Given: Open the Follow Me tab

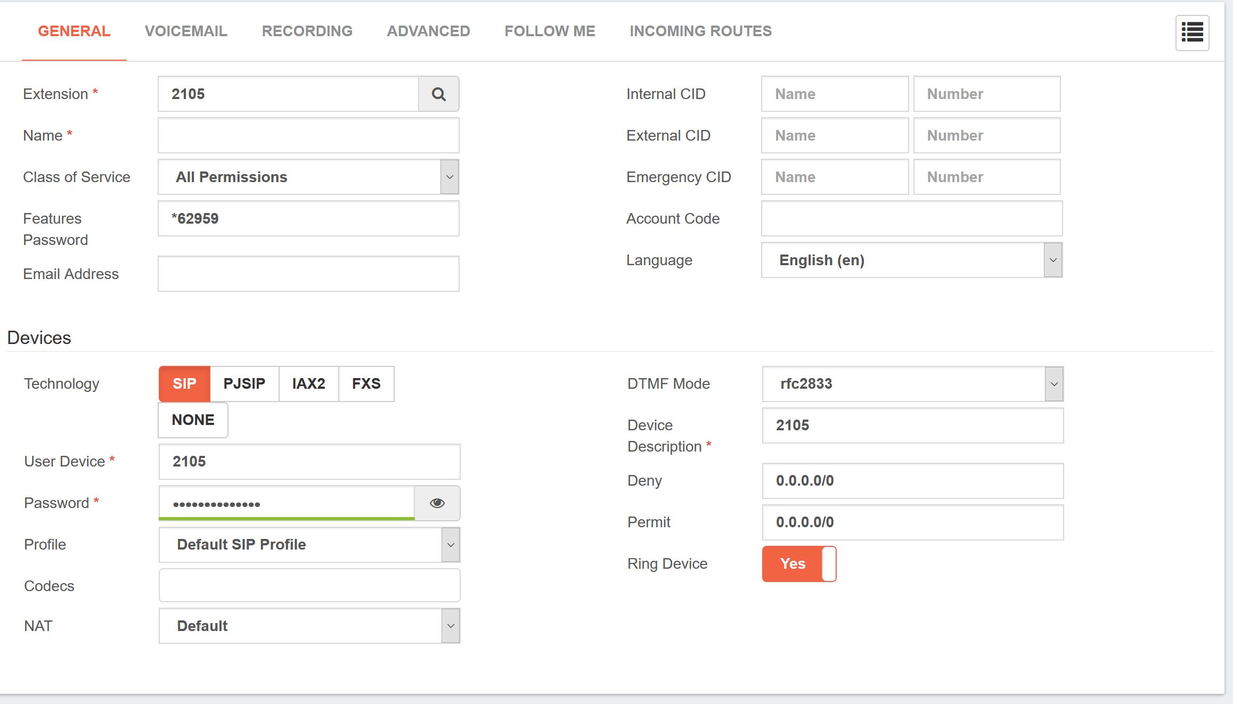Looking at the screenshot, I should (550, 31).
